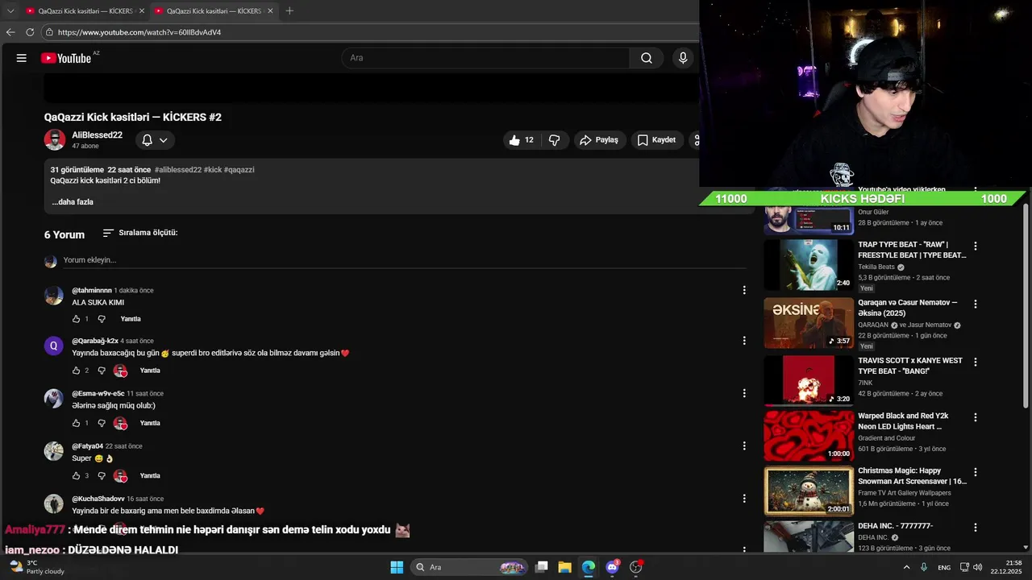1032x580 pixels.
Task: Save the video with Kaydet
Action: (656, 140)
